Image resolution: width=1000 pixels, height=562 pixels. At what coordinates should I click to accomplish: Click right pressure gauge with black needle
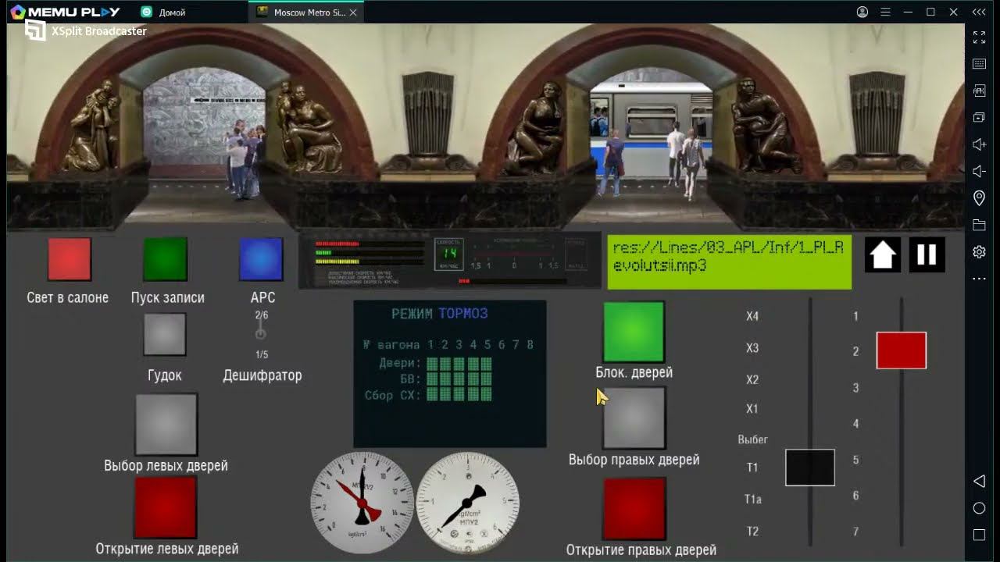[467, 502]
